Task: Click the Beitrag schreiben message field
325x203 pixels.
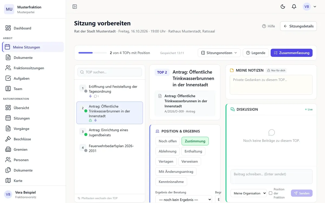Action: coord(271,176)
